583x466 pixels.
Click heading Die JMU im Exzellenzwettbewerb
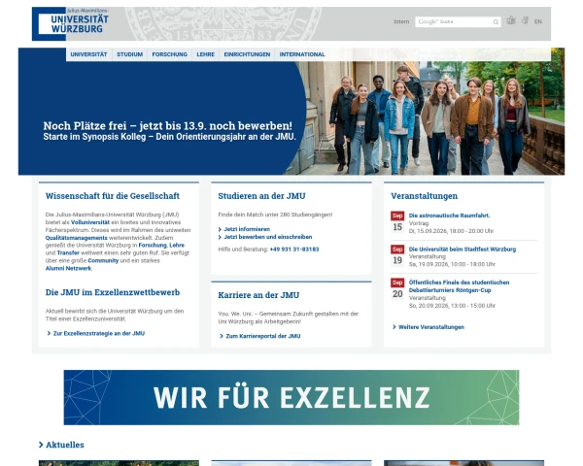click(113, 292)
